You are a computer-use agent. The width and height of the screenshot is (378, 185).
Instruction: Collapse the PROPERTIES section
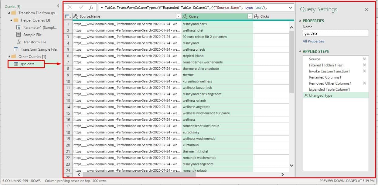[x=300, y=21]
